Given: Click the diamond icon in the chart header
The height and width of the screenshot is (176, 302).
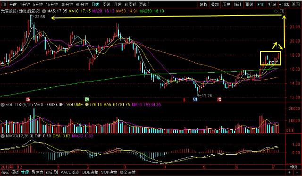Looking at the screenshot, I should [x=276, y=11].
